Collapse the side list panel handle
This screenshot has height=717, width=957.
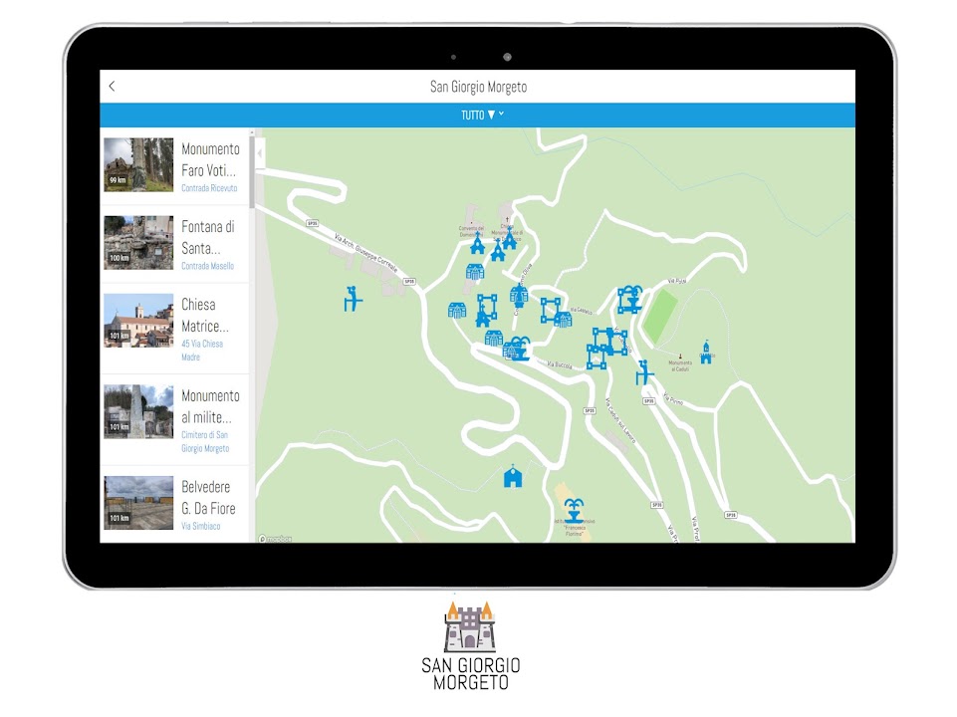259,155
